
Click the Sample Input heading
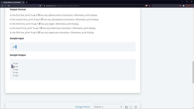[17, 38]
